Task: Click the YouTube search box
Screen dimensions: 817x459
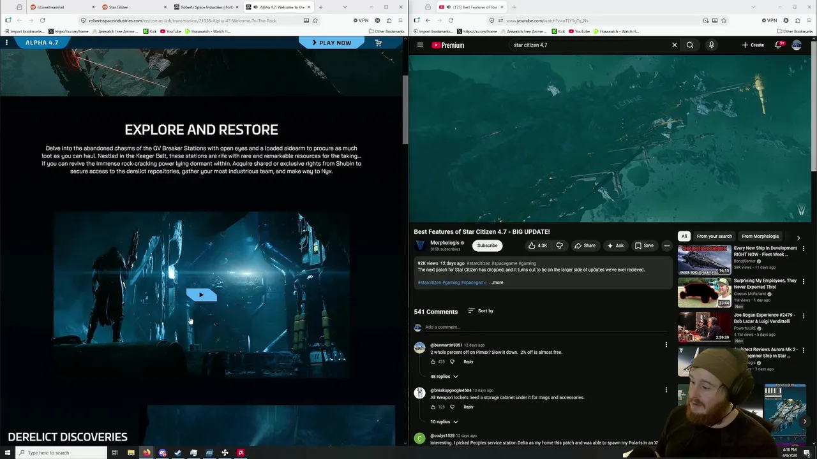Action: tap(587, 45)
